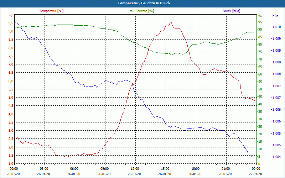Select the "55" humidity axis label
Viewport: 285px width, 178px height.
click(x=260, y=82)
